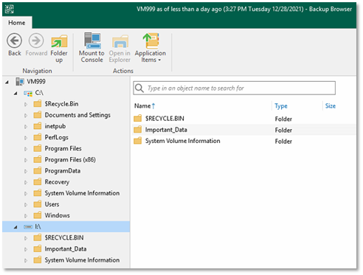Image resolution: width=363 pixels, height=275 pixels.
Task: Select Program Files folder in tree
Action: [63, 148]
